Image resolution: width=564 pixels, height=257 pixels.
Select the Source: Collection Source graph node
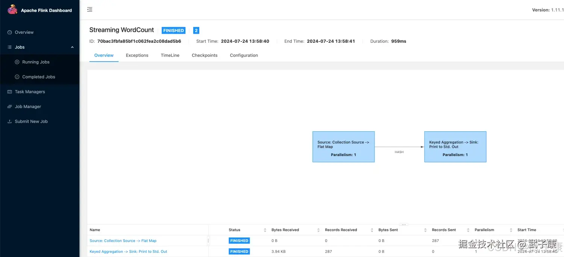click(x=343, y=147)
